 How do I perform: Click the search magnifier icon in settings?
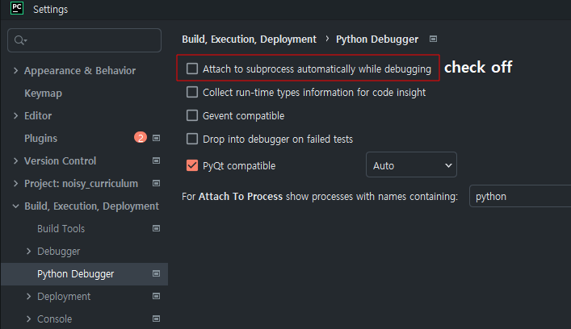(x=20, y=40)
